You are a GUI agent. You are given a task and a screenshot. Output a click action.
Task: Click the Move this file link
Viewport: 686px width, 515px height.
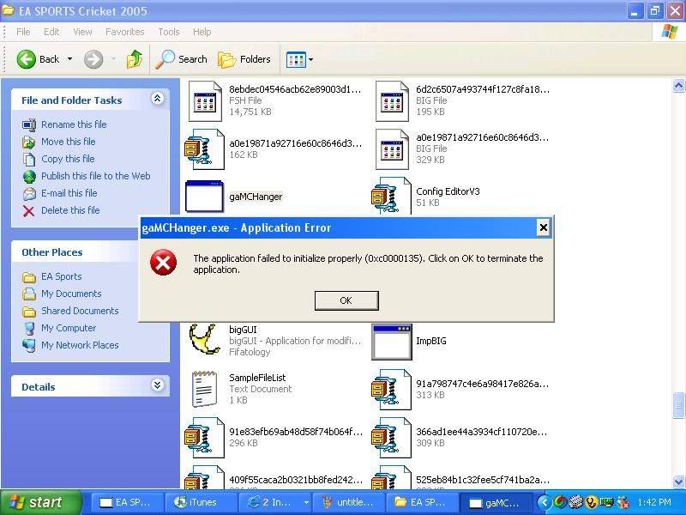(69, 142)
